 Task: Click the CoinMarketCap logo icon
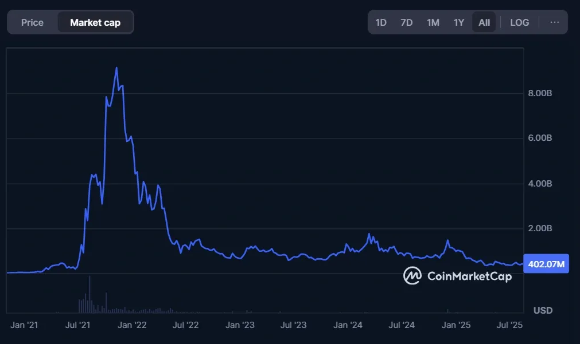412,276
